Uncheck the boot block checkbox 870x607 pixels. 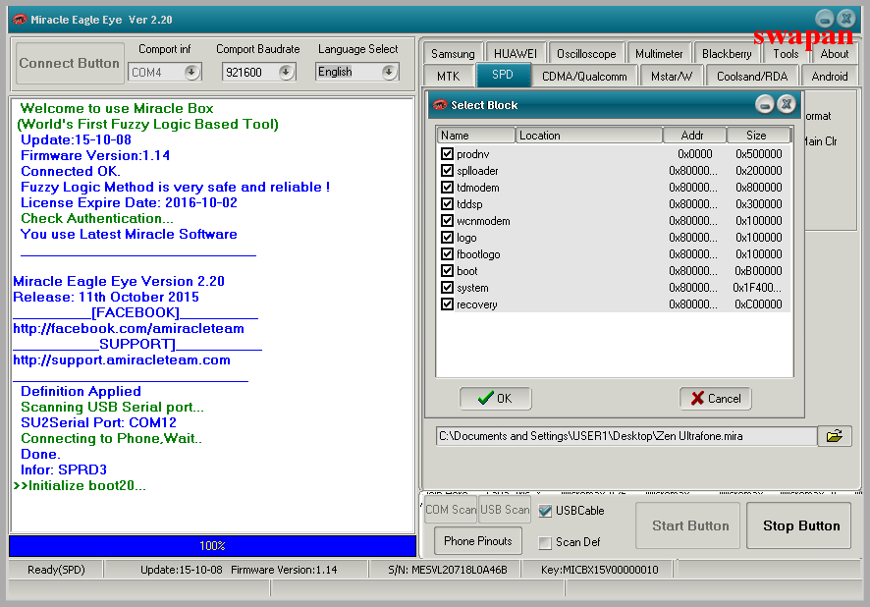(x=447, y=270)
